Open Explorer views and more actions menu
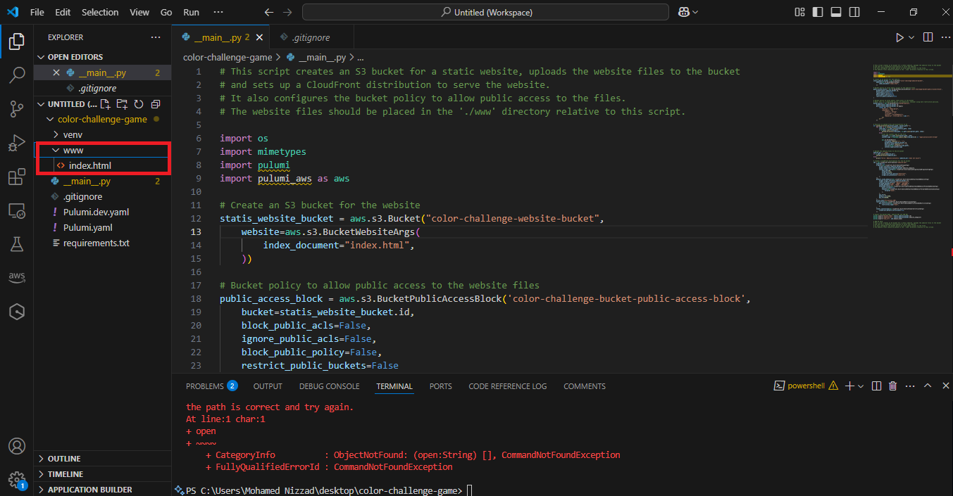The image size is (953, 496). point(155,37)
